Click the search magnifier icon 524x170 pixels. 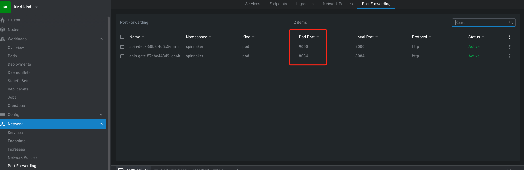point(511,23)
